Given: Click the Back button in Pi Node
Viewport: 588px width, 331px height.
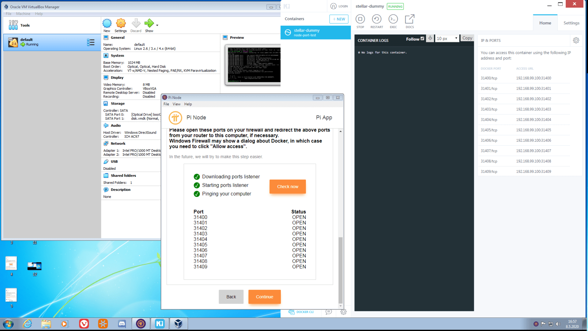Looking at the screenshot, I should click(x=231, y=297).
